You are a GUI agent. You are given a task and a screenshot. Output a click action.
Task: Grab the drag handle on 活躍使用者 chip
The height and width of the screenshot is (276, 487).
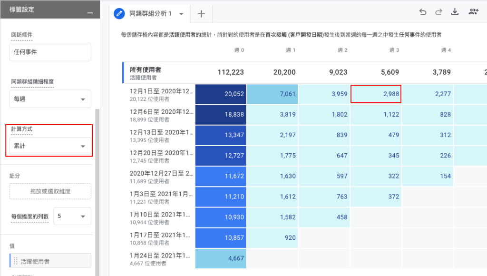16,261
